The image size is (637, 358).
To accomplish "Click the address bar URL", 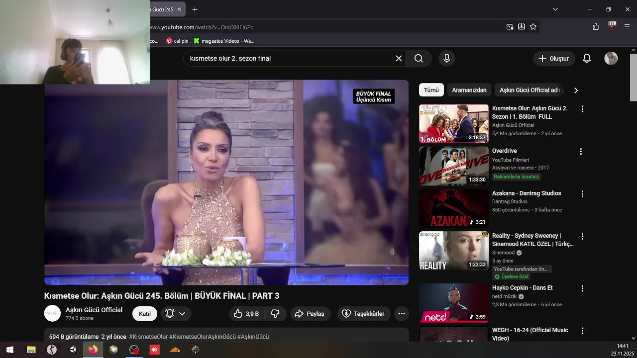I will [202, 27].
